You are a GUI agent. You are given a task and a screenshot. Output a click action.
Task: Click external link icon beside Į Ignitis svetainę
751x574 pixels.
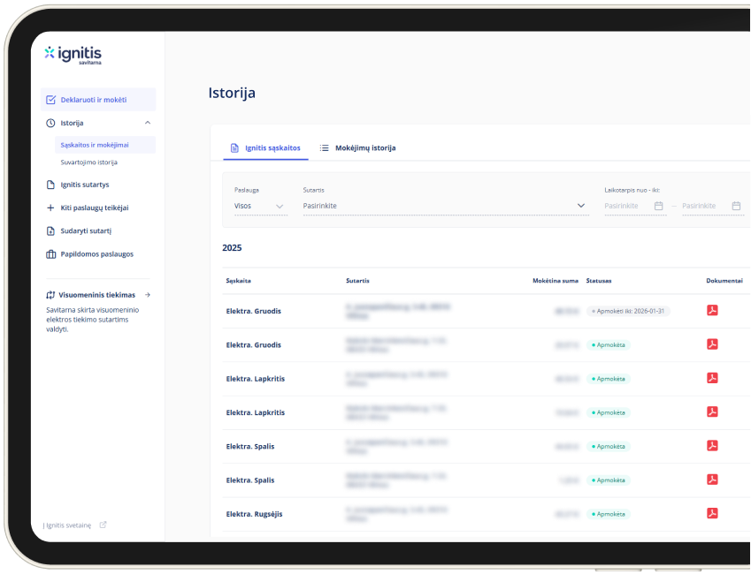[x=103, y=525]
